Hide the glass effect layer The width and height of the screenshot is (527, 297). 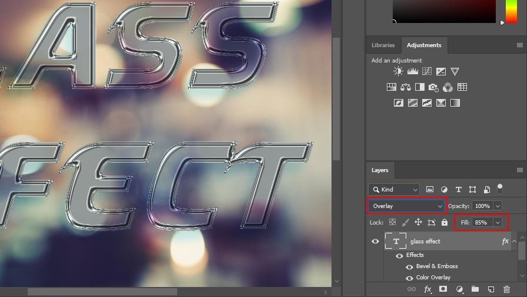376,241
